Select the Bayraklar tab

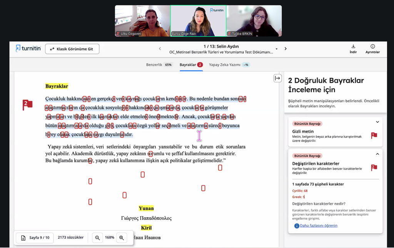[191, 65]
